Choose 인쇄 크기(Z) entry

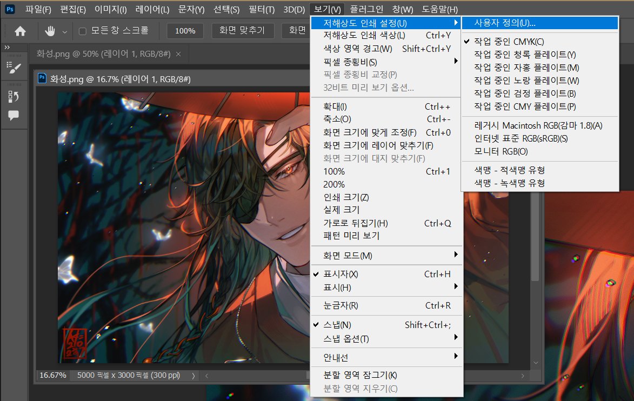pyautogui.click(x=386, y=197)
